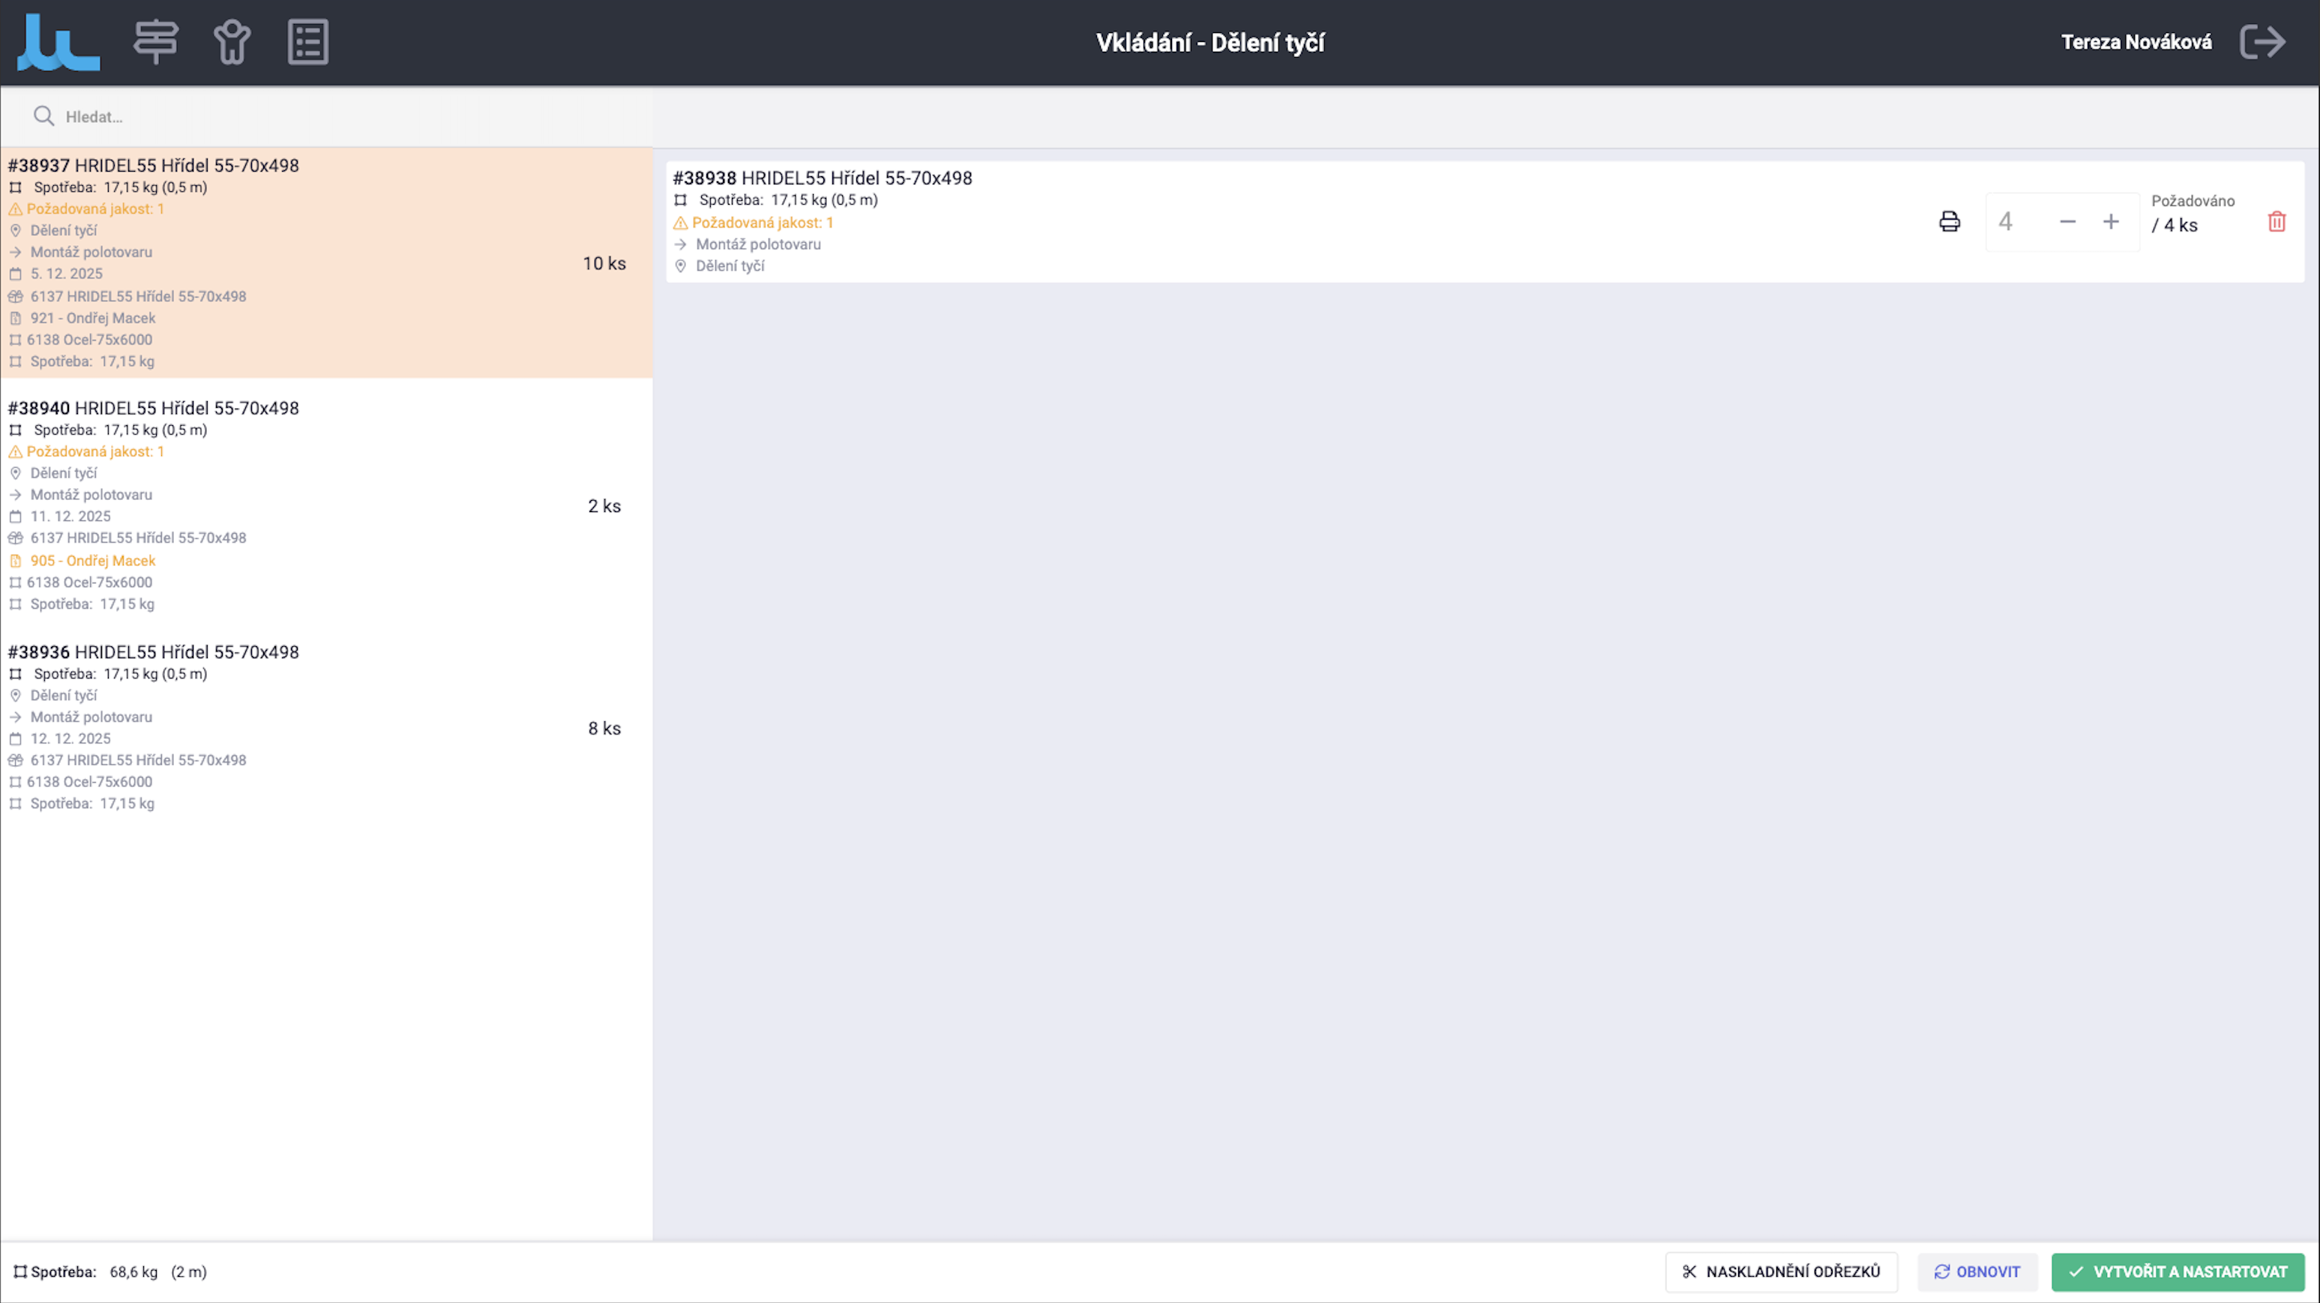Screen dimensions: 2320x1303
Task: Open the list document icon in header
Action: point(308,41)
